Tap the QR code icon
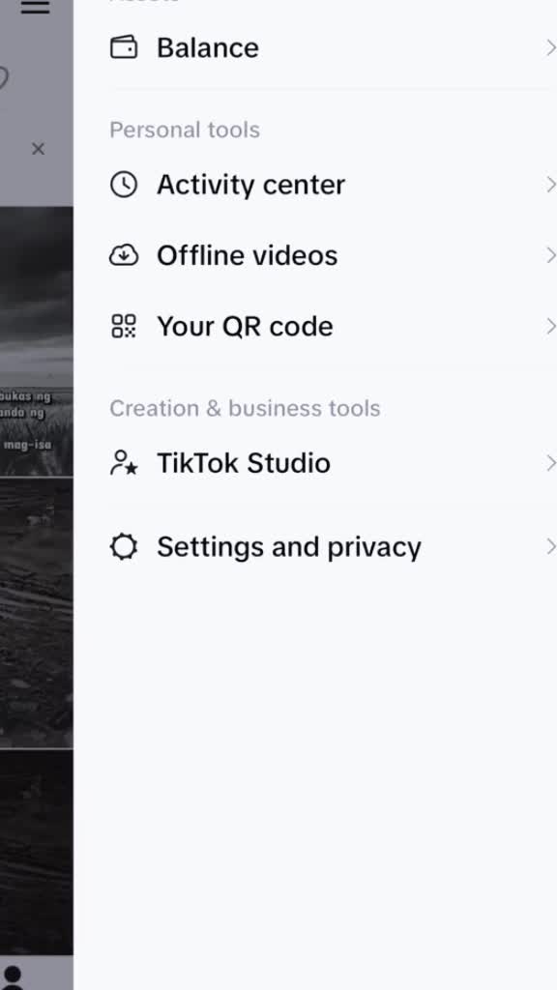 [x=124, y=327]
